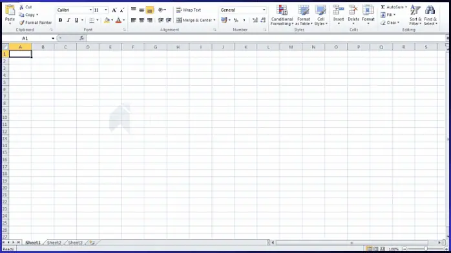Viewport: 451px width, 253px height.
Task: Open the Merge & Center dropdown arrow
Action: tap(215, 20)
